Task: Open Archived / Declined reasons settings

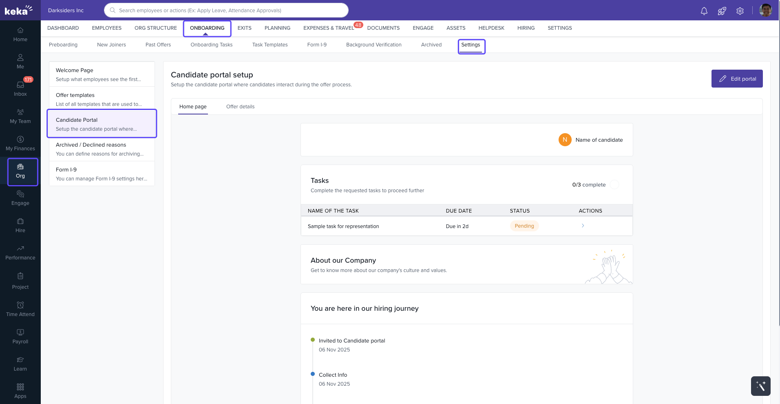Action: (x=102, y=149)
